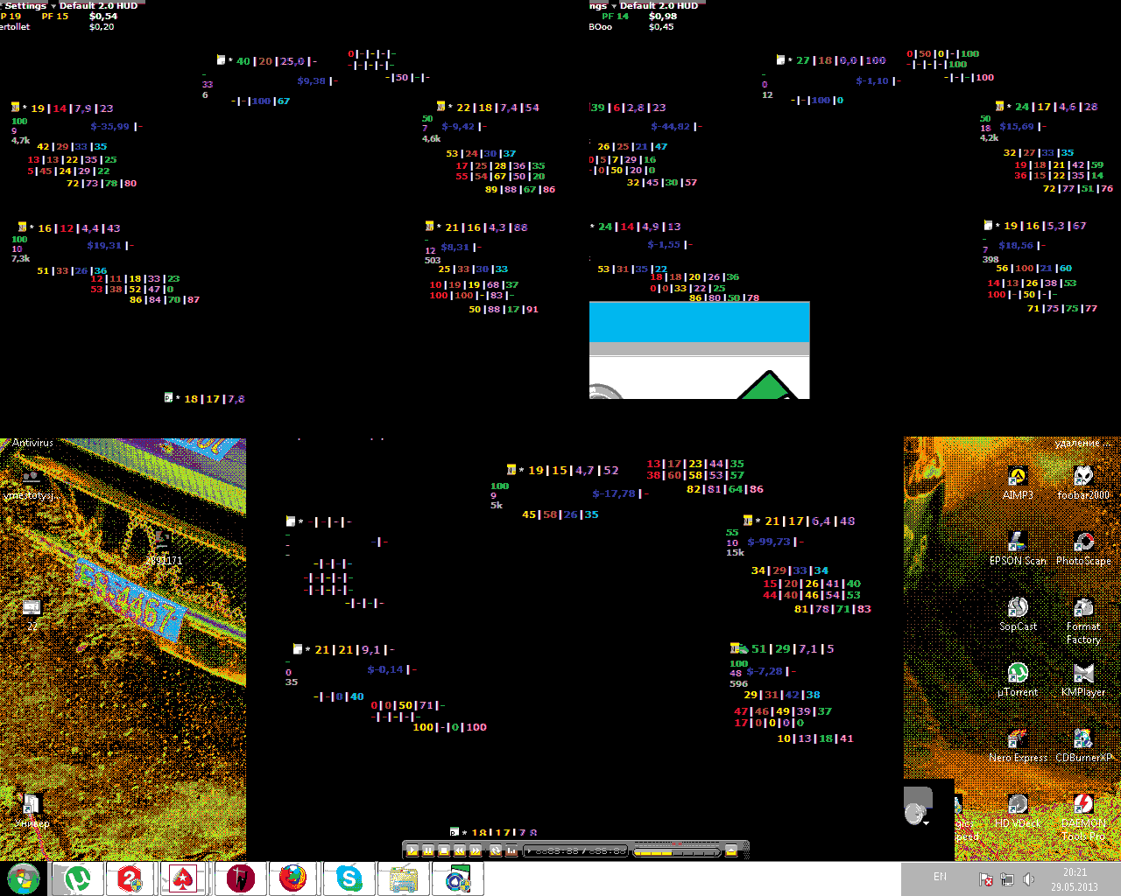This screenshot has height=896, width=1121.
Task: Open the AIMP3 desktop shortcut
Action: pyautogui.click(x=1018, y=482)
